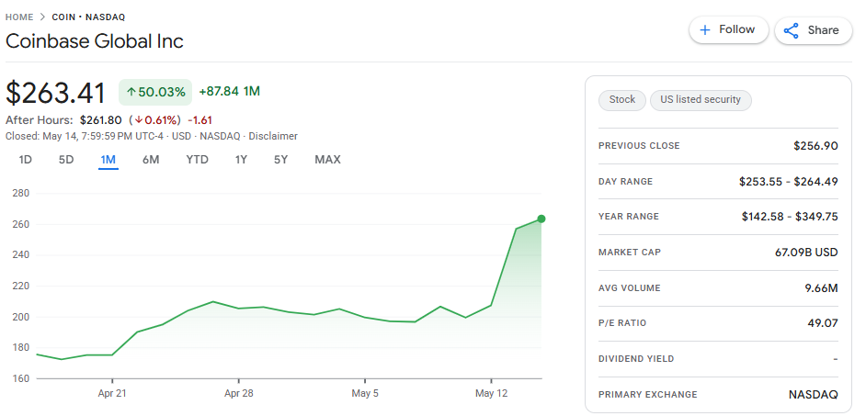Image resolution: width=866 pixels, height=416 pixels.
Task: Show the MAX range chart
Action: click(x=327, y=160)
